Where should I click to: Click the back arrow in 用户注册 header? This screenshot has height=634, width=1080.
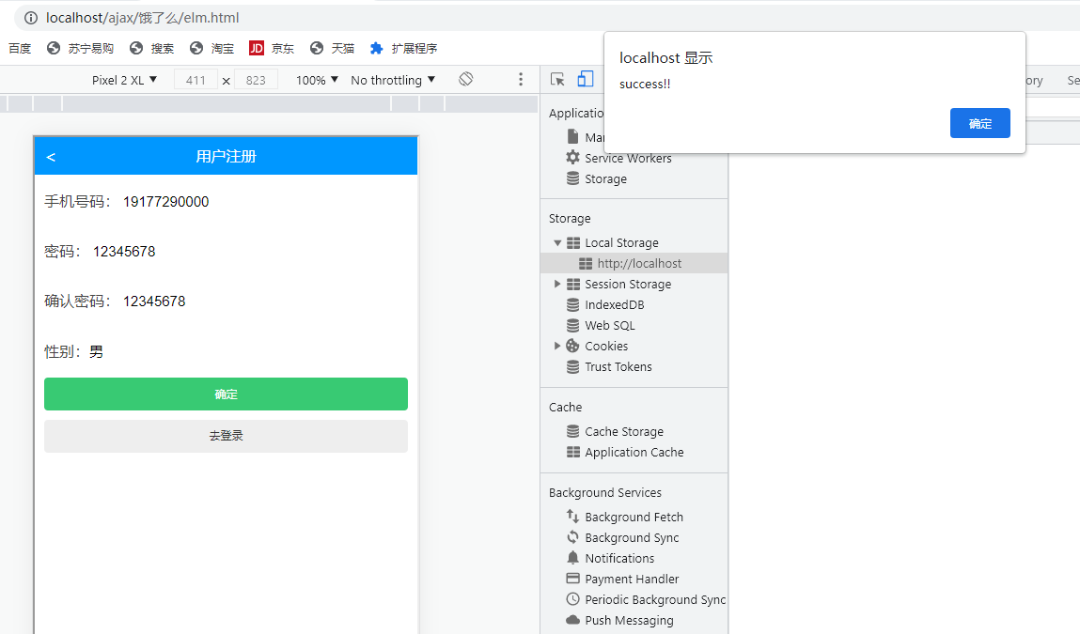(50, 157)
